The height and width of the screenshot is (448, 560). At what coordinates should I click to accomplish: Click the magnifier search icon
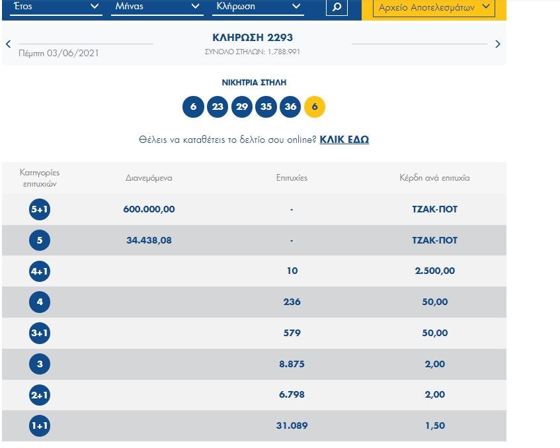click(x=337, y=7)
